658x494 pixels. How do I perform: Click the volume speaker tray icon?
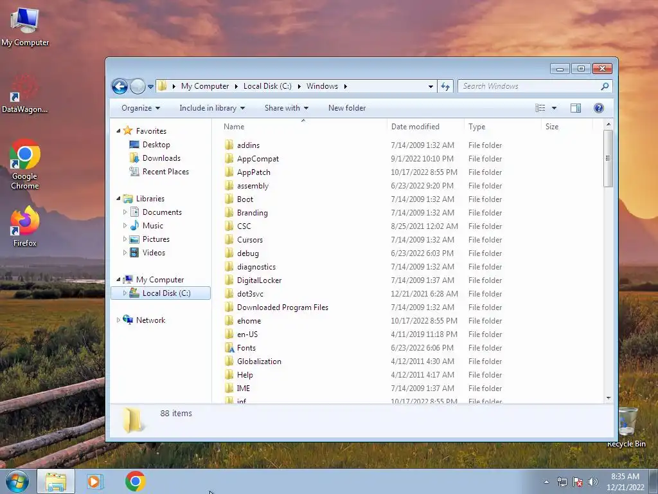(592, 482)
